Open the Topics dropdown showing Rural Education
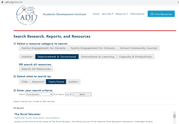Viewport: 179px width, 124px height. [39, 94]
